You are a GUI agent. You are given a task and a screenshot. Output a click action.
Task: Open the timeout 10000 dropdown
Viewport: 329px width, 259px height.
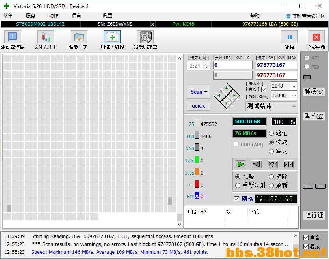(x=294, y=96)
